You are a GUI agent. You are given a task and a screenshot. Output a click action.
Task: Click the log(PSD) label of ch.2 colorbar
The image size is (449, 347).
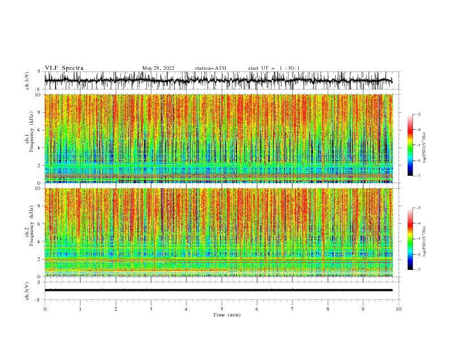pyautogui.click(x=425, y=242)
